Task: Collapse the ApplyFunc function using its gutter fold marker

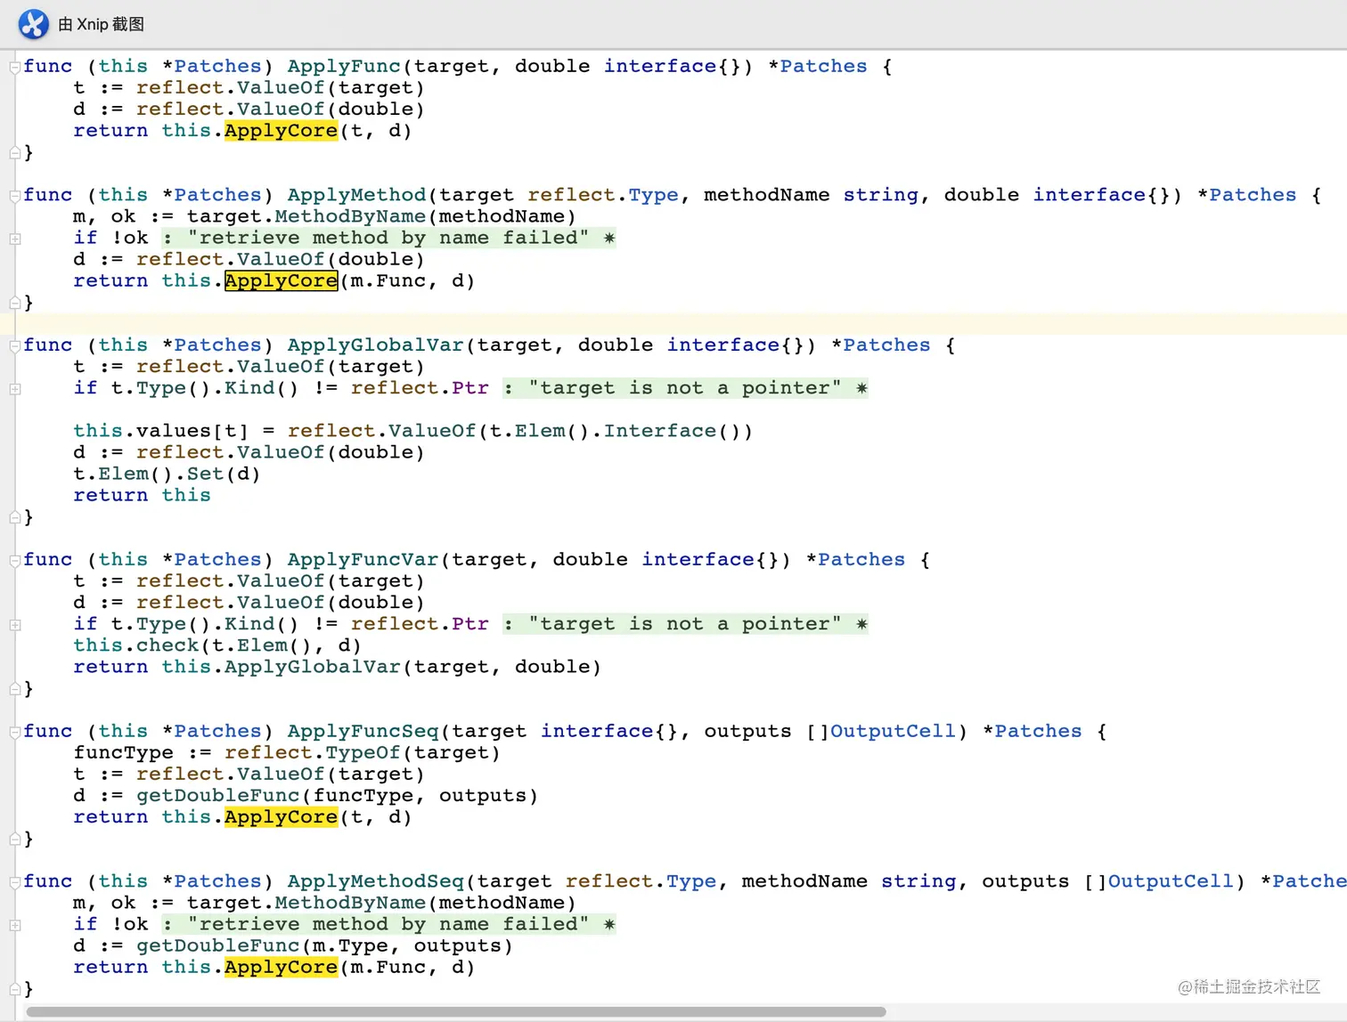Action: coord(15,67)
